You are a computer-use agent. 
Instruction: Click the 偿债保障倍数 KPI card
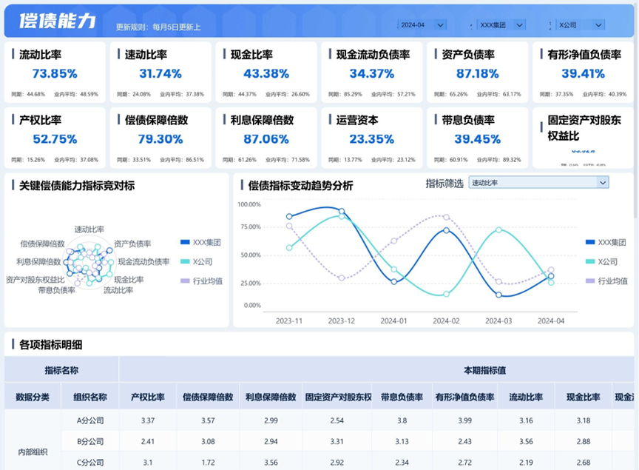[160, 135]
